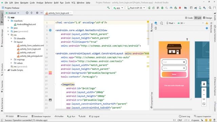Collapse the manifests folder

(8, 21)
